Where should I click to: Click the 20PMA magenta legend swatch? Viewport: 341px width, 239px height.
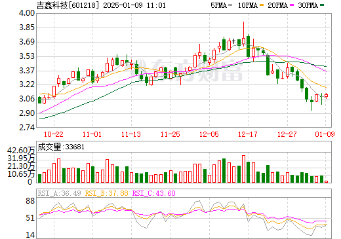point(292,5)
